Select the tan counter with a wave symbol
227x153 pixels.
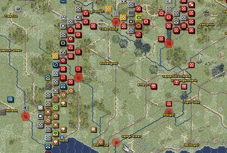[x=93, y=129]
